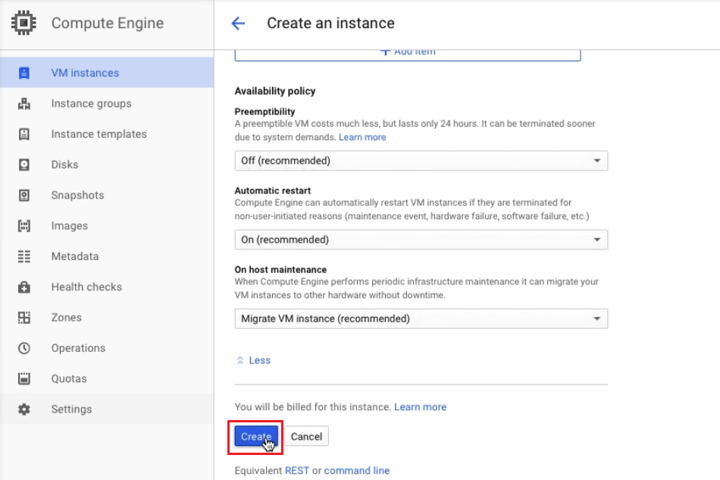This screenshot has height=480, width=720.
Task: Open Metadata in the sidebar
Action: coord(107,256)
